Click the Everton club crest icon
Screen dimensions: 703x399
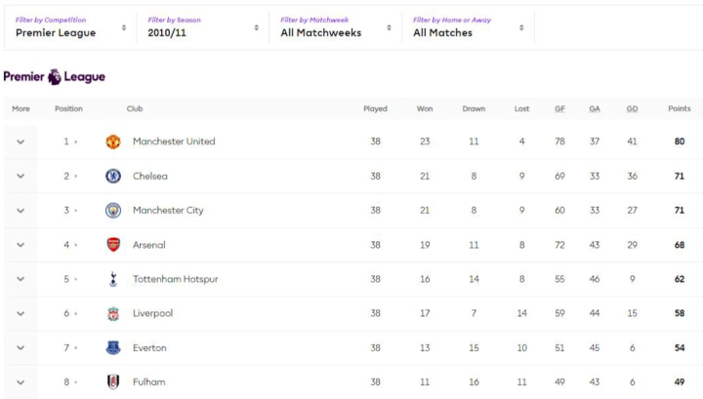coord(113,348)
